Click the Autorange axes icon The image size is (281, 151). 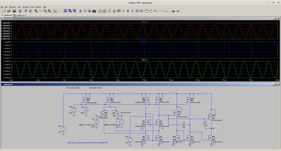tap(55, 11)
